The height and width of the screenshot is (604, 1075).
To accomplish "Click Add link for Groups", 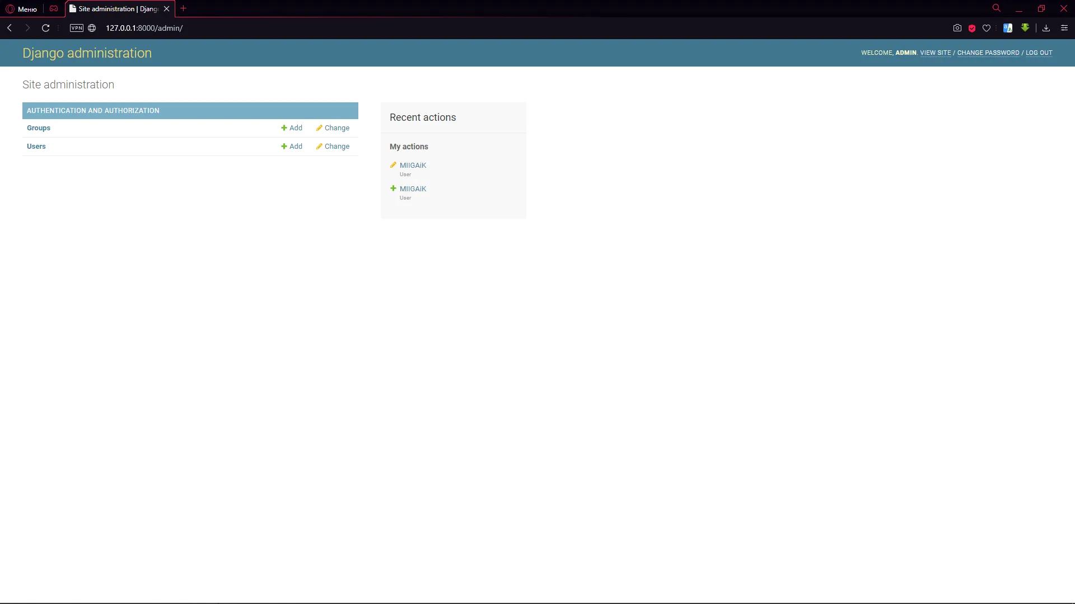I will point(292,128).
